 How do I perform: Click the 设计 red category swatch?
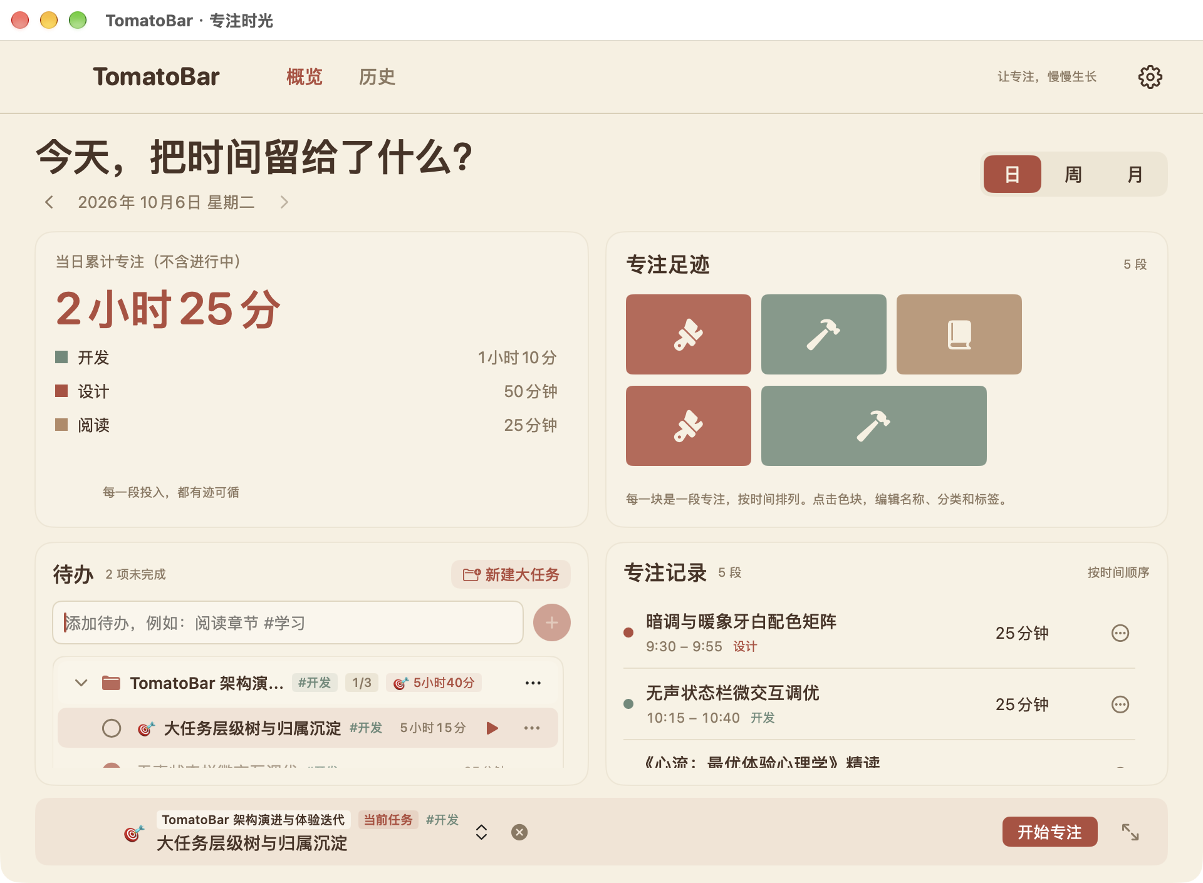61,391
